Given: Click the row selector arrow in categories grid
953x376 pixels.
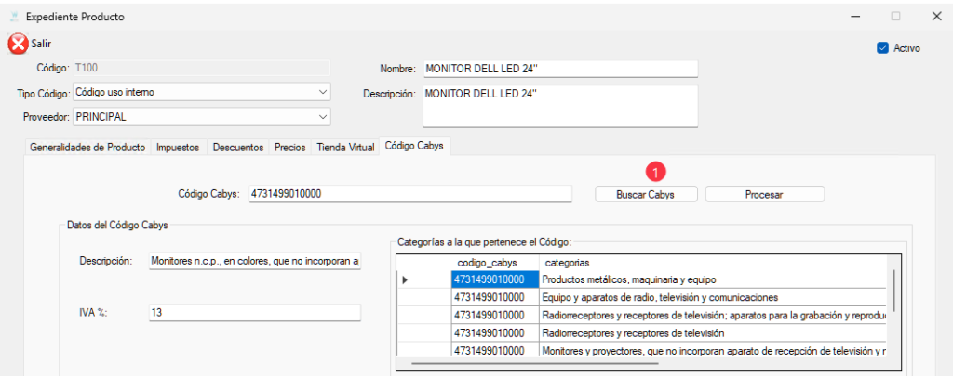Looking at the screenshot, I should (404, 279).
